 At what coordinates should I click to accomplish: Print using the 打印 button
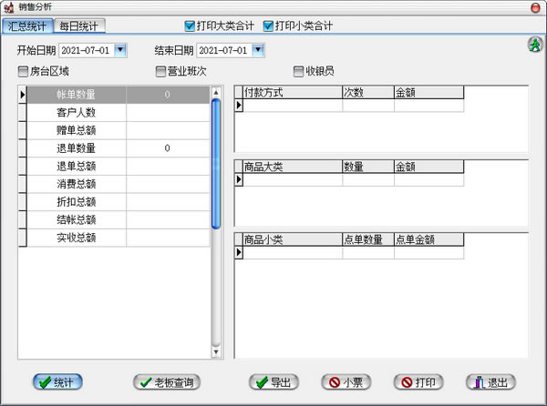pyautogui.click(x=418, y=382)
